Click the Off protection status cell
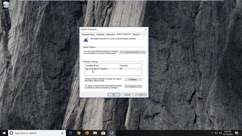The image size is (242, 136). tap(121, 69)
